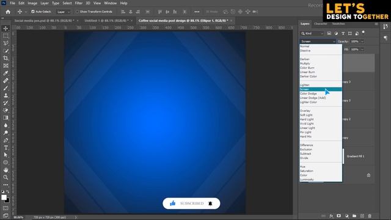
Task: Open Auto-Select Layer dropdown
Action: 64,12
